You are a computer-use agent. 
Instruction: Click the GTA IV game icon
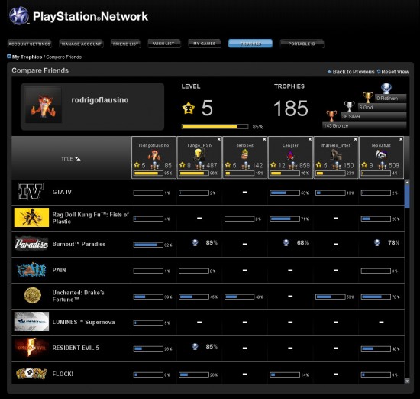31,191
